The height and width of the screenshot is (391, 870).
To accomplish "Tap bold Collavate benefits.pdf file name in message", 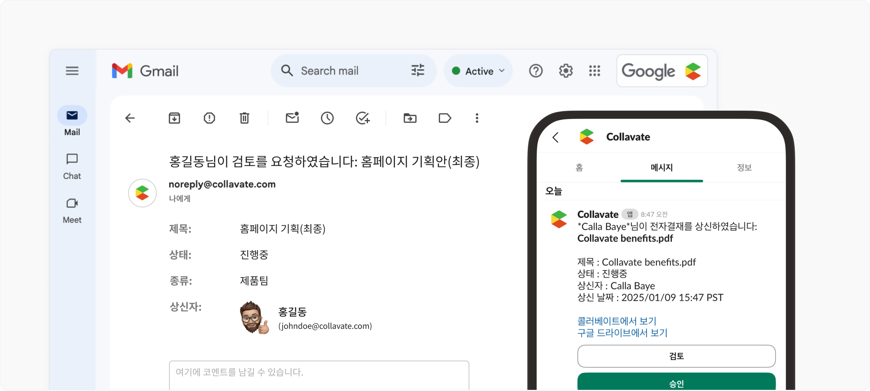I will 625,238.
